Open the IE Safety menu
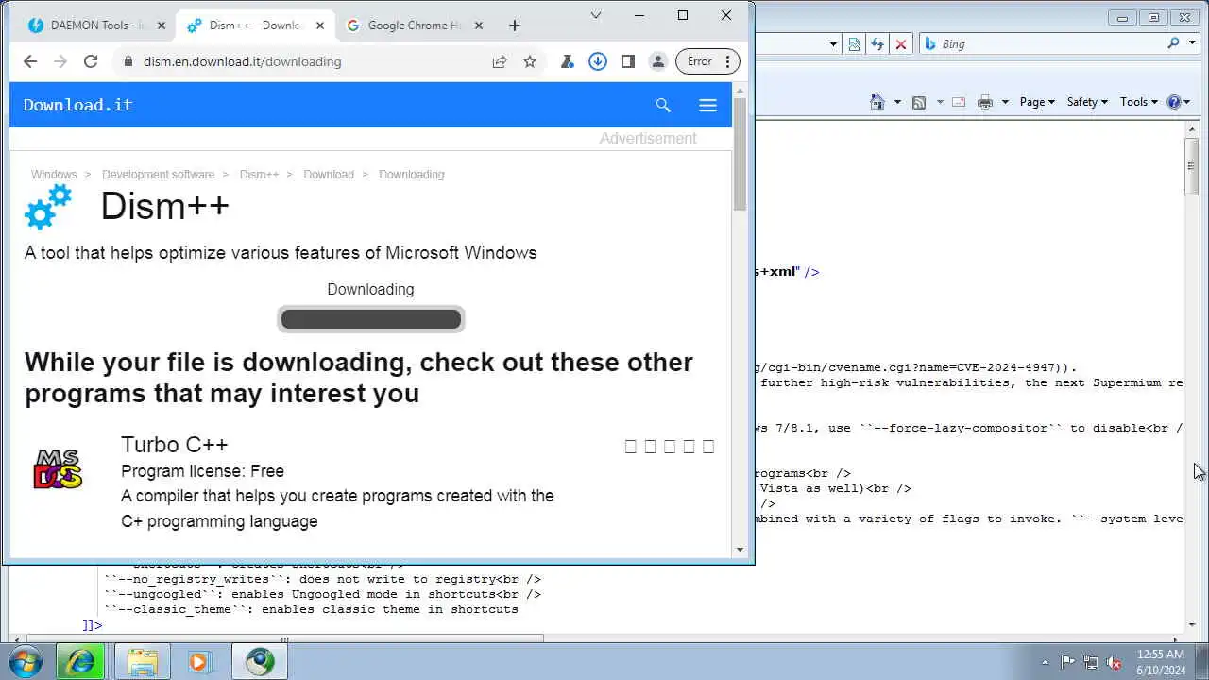The width and height of the screenshot is (1209, 680). [1086, 102]
